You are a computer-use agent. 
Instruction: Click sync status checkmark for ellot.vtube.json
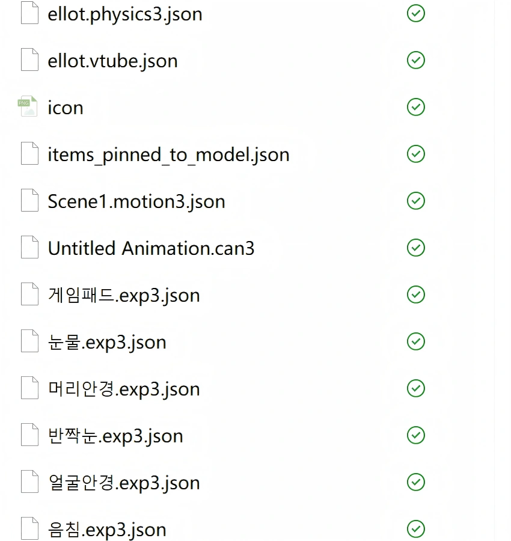[x=416, y=60]
